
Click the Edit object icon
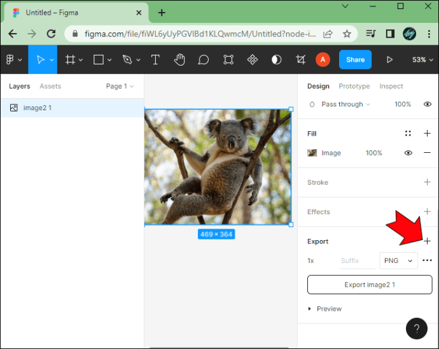point(228,60)
